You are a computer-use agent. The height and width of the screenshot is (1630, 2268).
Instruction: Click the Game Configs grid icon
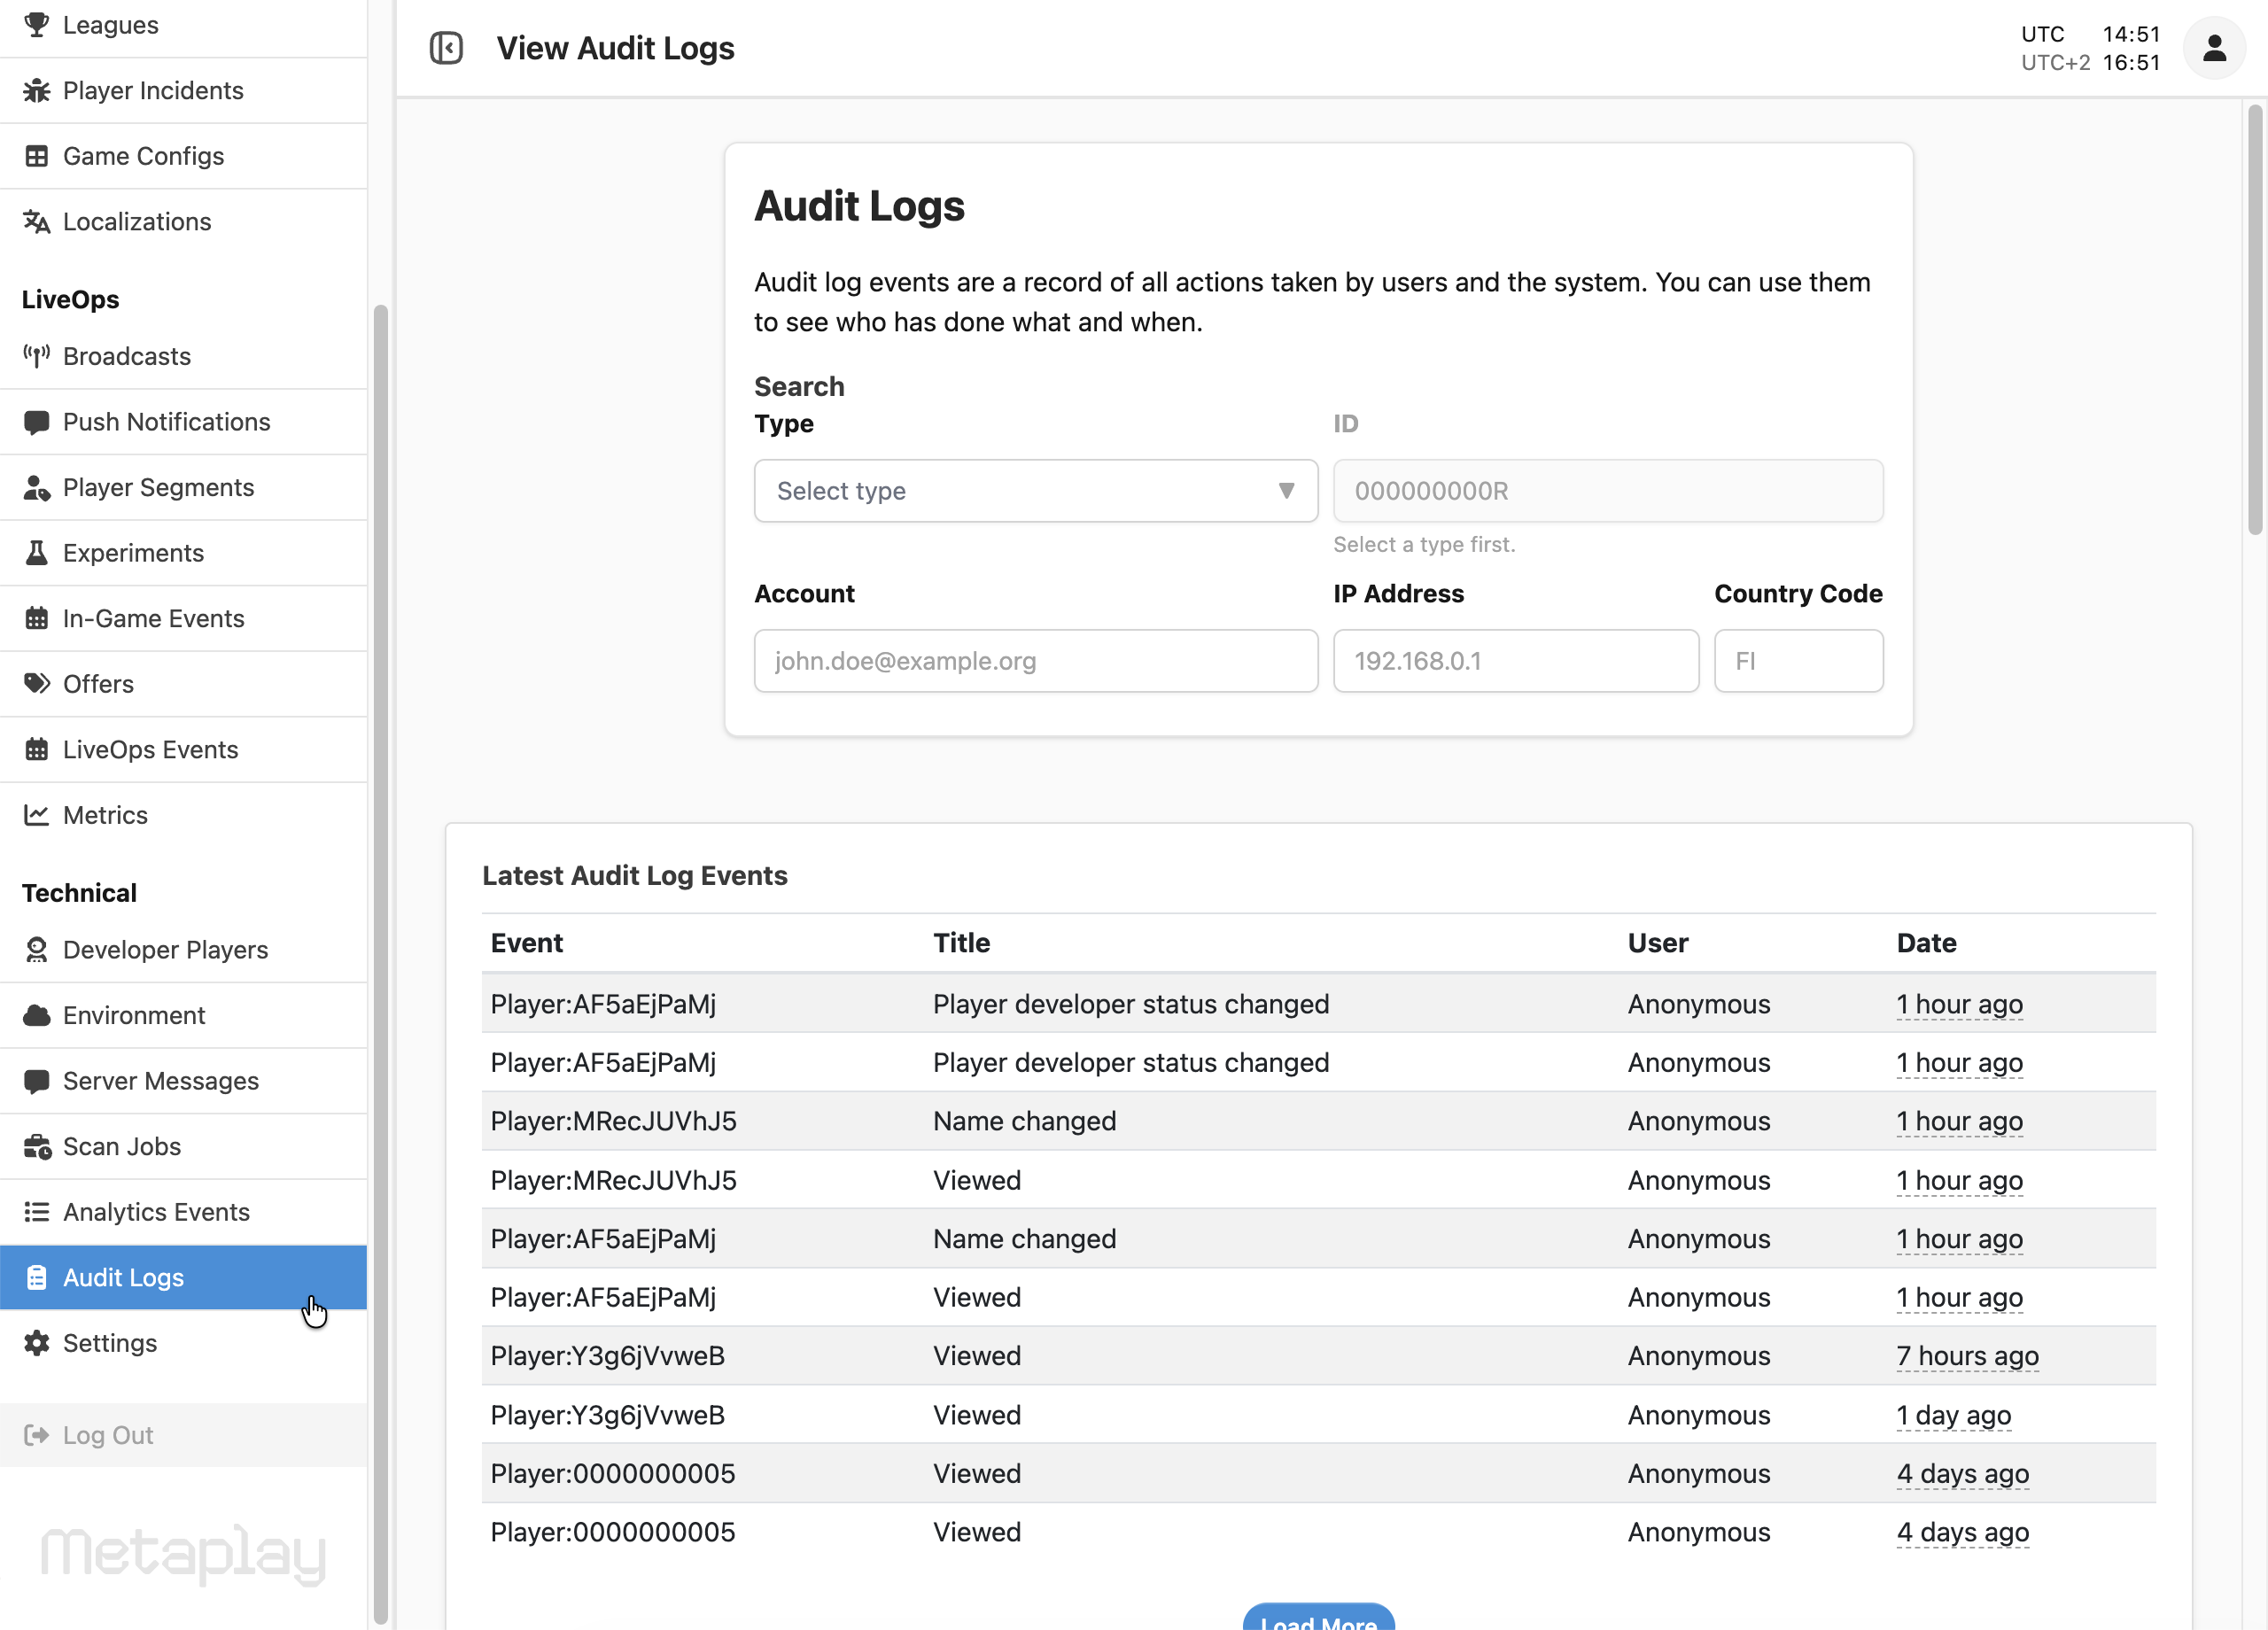pyautogui.click(x=37, y=156)
